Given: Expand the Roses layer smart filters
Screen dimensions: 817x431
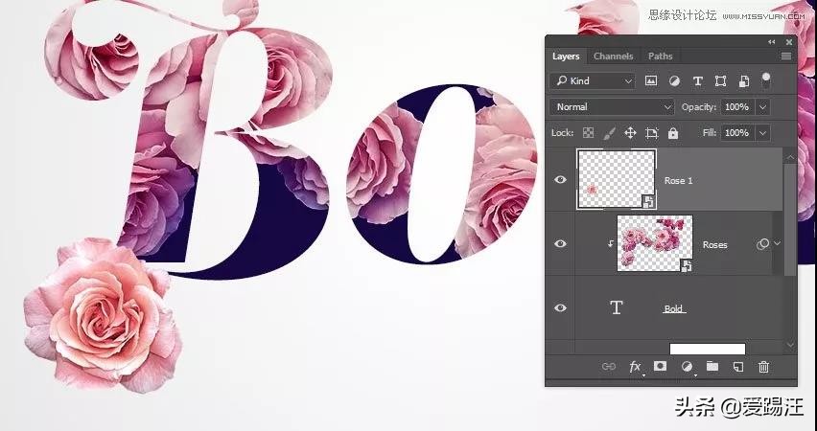Looking at the screenshot, I should [778, 243].
